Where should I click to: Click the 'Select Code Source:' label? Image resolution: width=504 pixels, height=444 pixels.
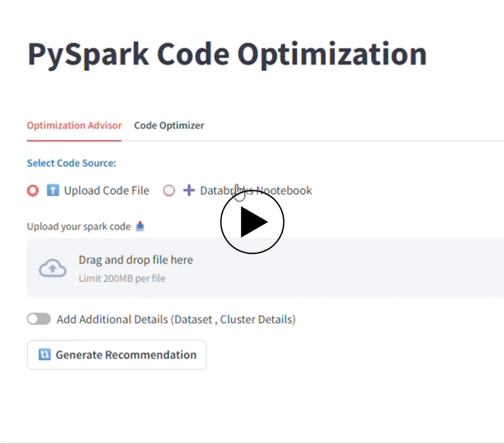click(x=71, y=163)
